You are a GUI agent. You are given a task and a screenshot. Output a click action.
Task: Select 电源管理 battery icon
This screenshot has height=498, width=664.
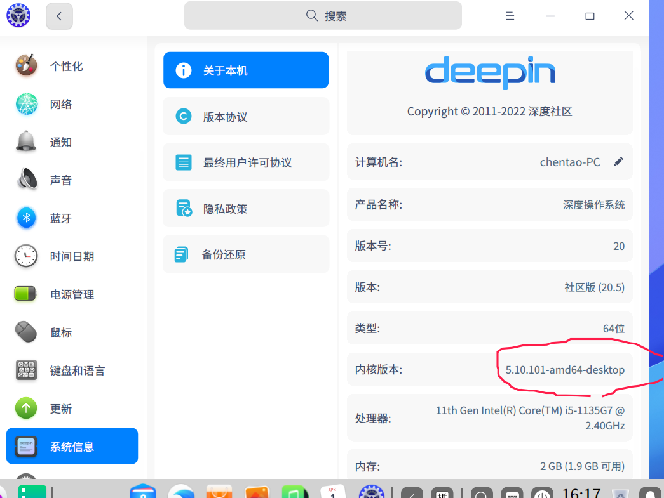pyautogui.click(x=26, y=294)
